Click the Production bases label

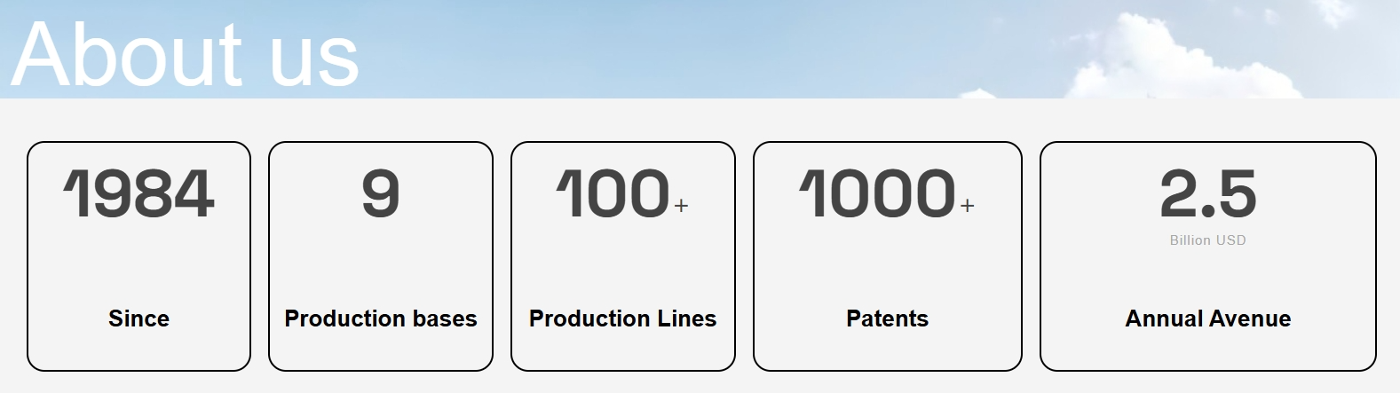[381, 318]
